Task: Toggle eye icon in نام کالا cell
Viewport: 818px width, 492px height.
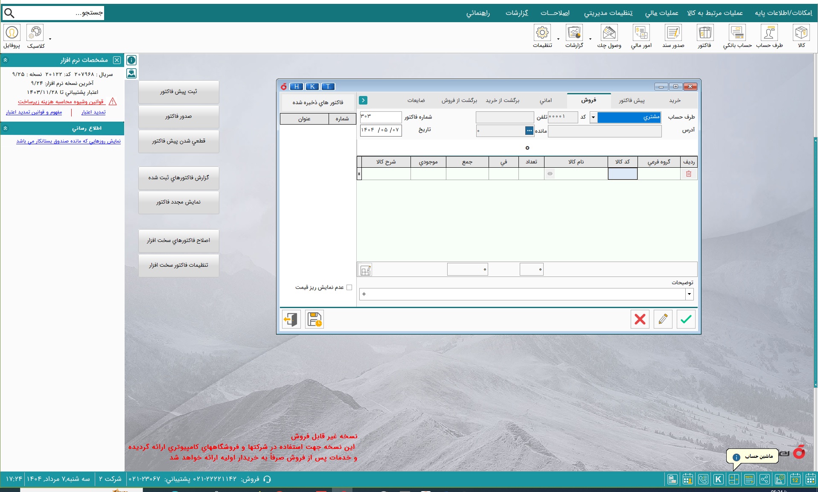Action: pyautogui.click(x=550, y=174)
